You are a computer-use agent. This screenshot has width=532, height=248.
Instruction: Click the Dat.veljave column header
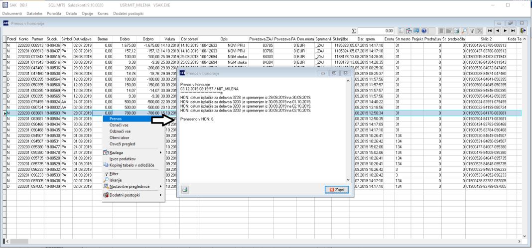click(83, 39)
